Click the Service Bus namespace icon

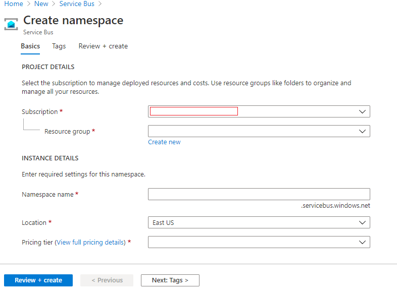click(11, 24)
